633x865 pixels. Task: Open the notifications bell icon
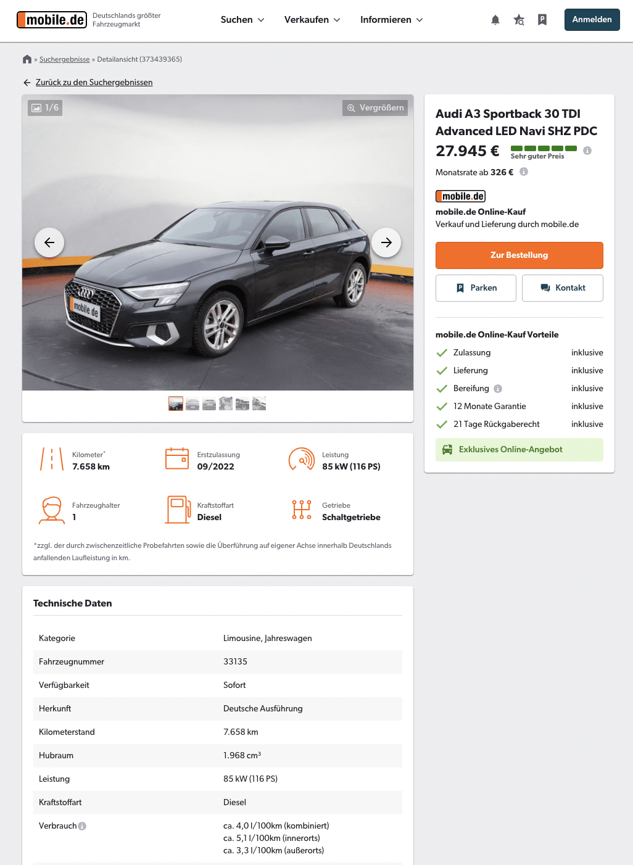click(495, 20)
